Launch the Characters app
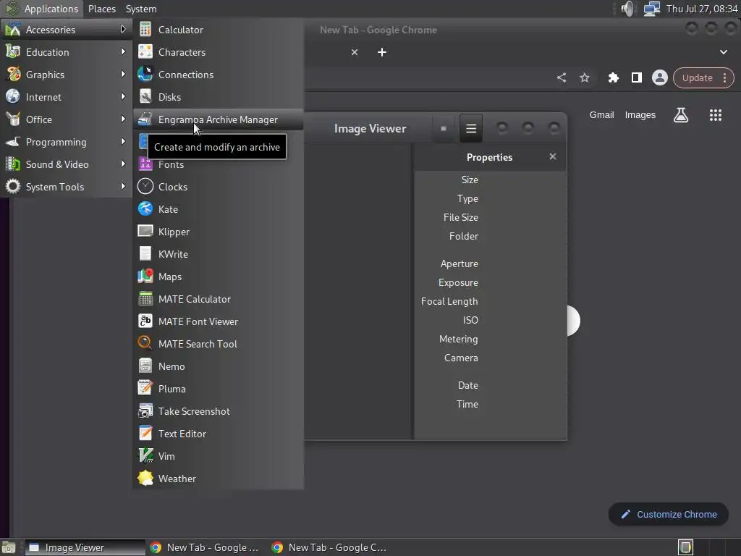The height and width of the screenshot is (556, 741). [218, 52]
